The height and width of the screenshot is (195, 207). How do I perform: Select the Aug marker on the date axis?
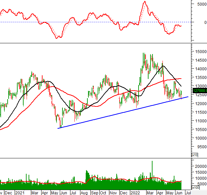click(85, 192)
